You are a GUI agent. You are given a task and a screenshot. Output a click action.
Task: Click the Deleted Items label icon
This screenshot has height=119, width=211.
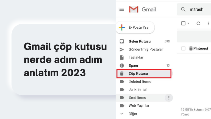point(122,82)
